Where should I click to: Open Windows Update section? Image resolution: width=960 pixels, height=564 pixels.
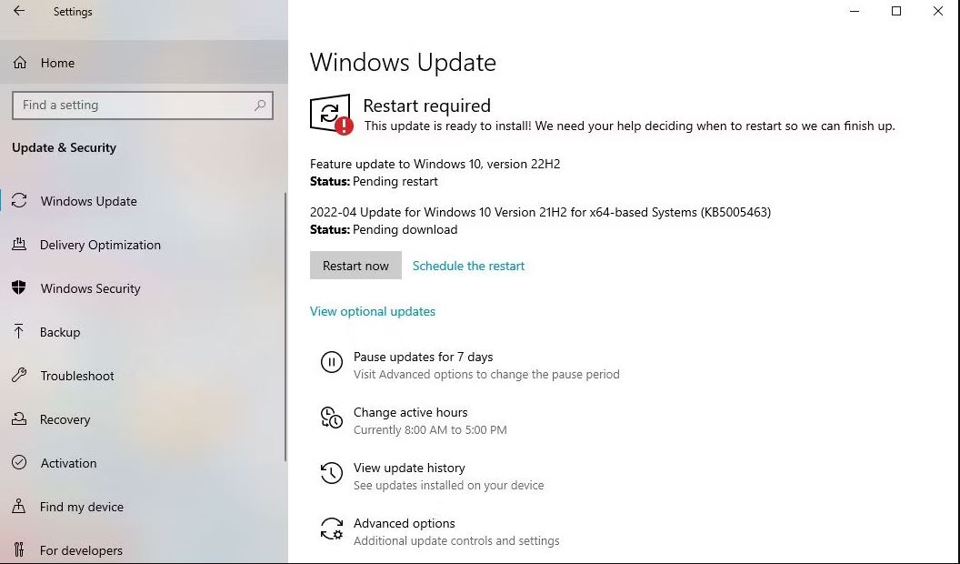click(89, 201)
